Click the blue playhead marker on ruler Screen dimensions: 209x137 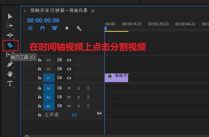click(106, 29)
